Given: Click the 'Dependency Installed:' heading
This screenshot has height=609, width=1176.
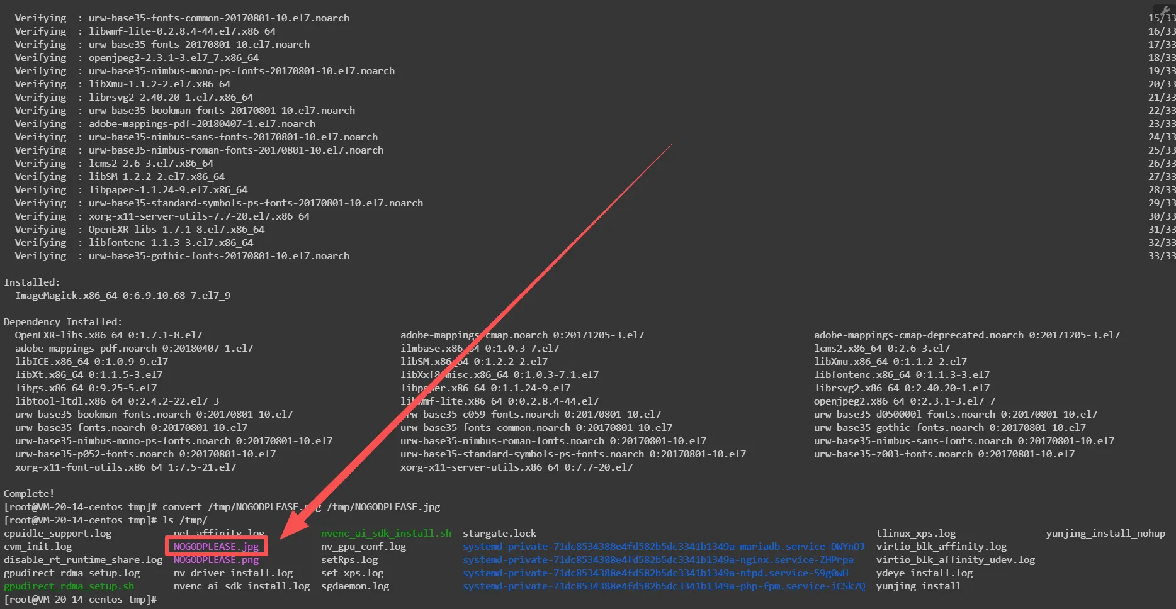Looking at the screenshot, I should [x=63, y=322].
